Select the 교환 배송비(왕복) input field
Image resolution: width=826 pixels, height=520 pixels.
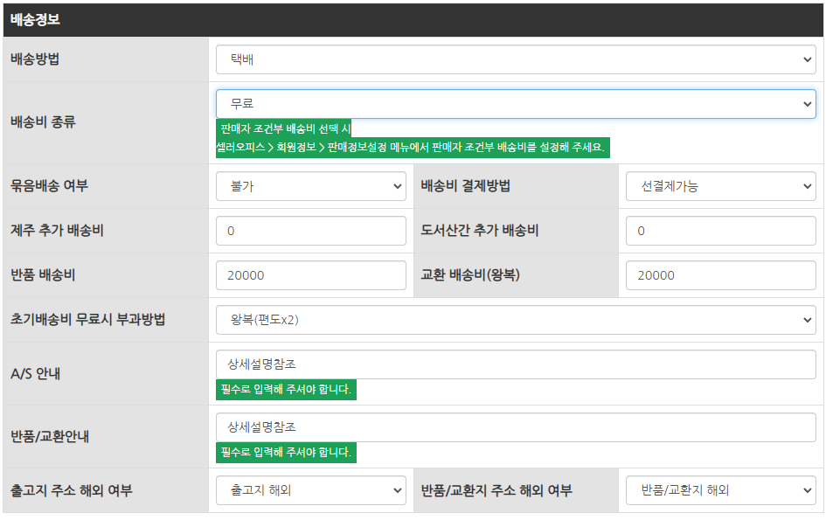tap(720, 275)
